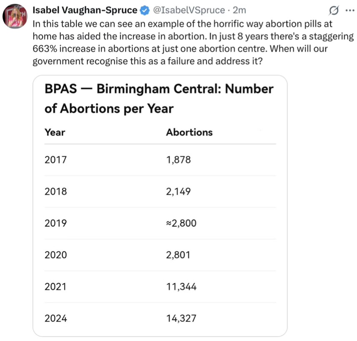Image resolution: width=357 pixels, height=341 pixels.
Task: Click the blue verified badge
Action: click(143, 10)
